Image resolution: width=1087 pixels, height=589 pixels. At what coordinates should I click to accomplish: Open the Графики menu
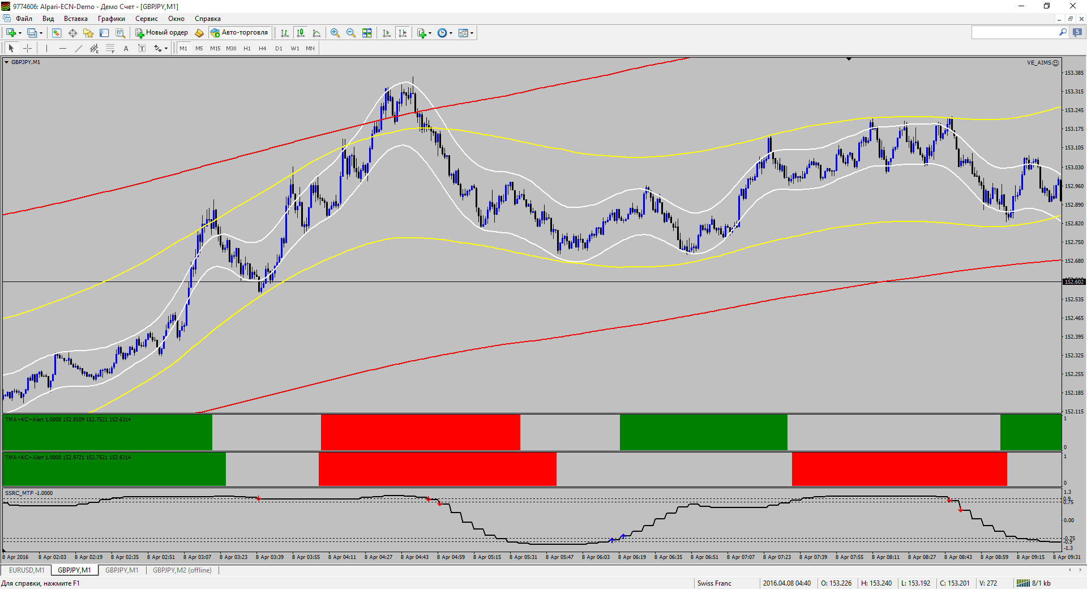[112, 19]
